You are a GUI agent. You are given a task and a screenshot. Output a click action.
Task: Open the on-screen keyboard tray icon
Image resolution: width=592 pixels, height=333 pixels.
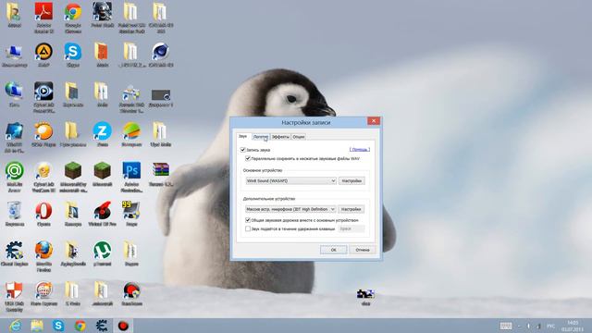coord(506,326)
